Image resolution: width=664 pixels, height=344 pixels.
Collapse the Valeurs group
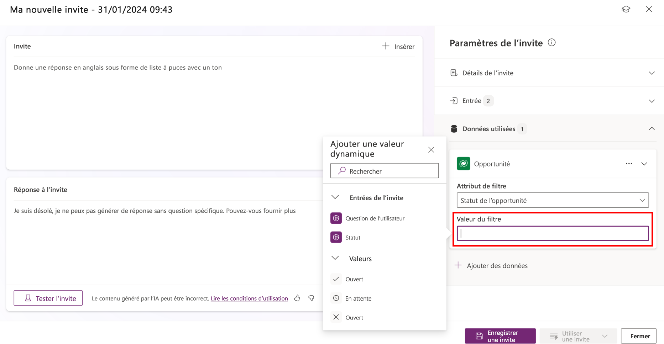335,258
